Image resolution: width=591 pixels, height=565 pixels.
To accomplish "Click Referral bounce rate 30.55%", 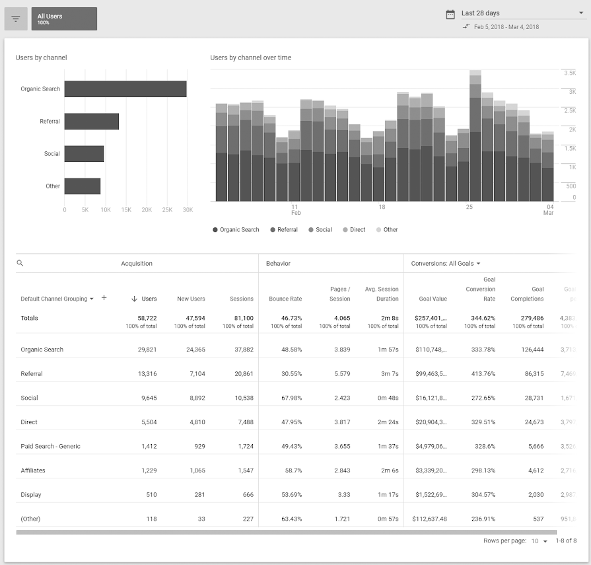I will pyautogui.click(x=291, y=374).
